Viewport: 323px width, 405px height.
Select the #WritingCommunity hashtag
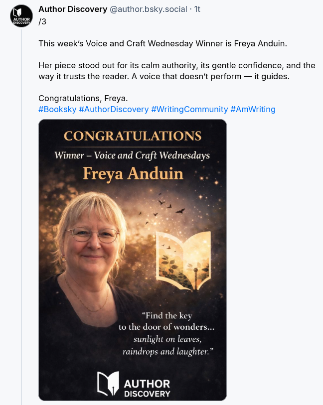tap(189, 109)
